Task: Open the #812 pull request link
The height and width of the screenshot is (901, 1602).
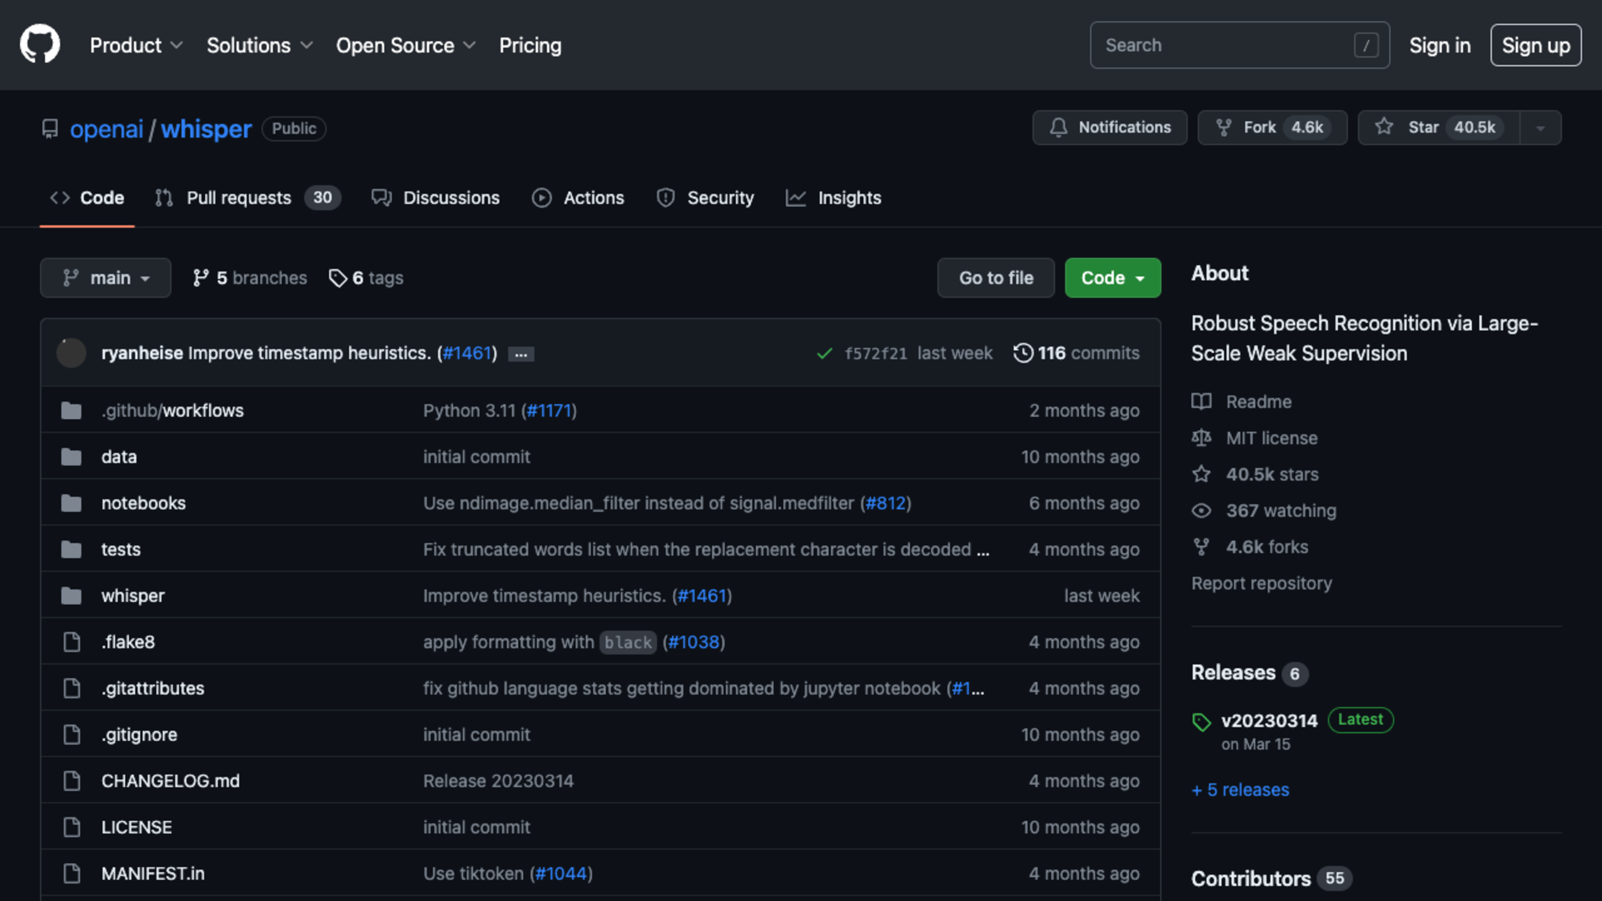Action: pyautogui.click(x=886, y=503)
